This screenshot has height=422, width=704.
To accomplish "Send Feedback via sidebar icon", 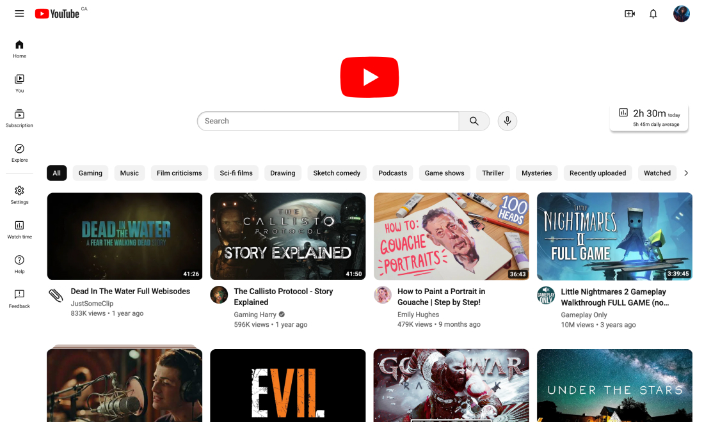I will pyautogui.click(x=19, y=299).
